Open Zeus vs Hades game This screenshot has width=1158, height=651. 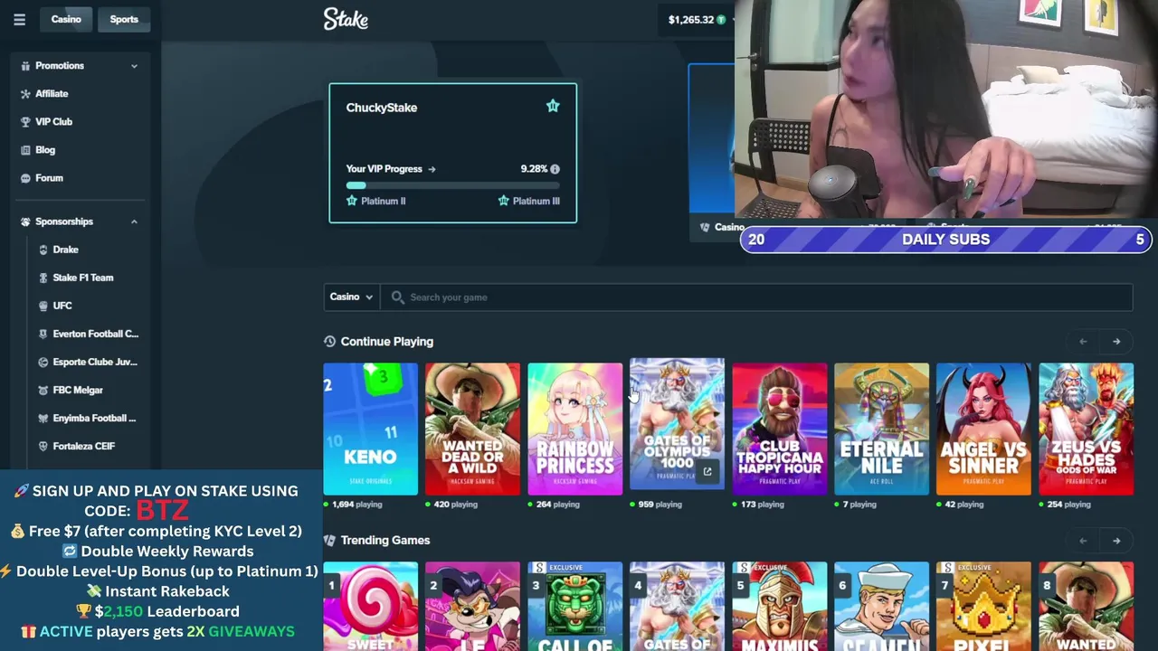point(1086,429)
